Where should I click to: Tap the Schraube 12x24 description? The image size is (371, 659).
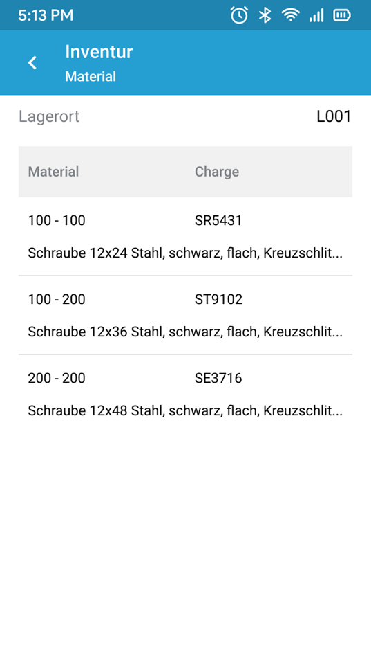pyautogui.click(x=185, y=253)
